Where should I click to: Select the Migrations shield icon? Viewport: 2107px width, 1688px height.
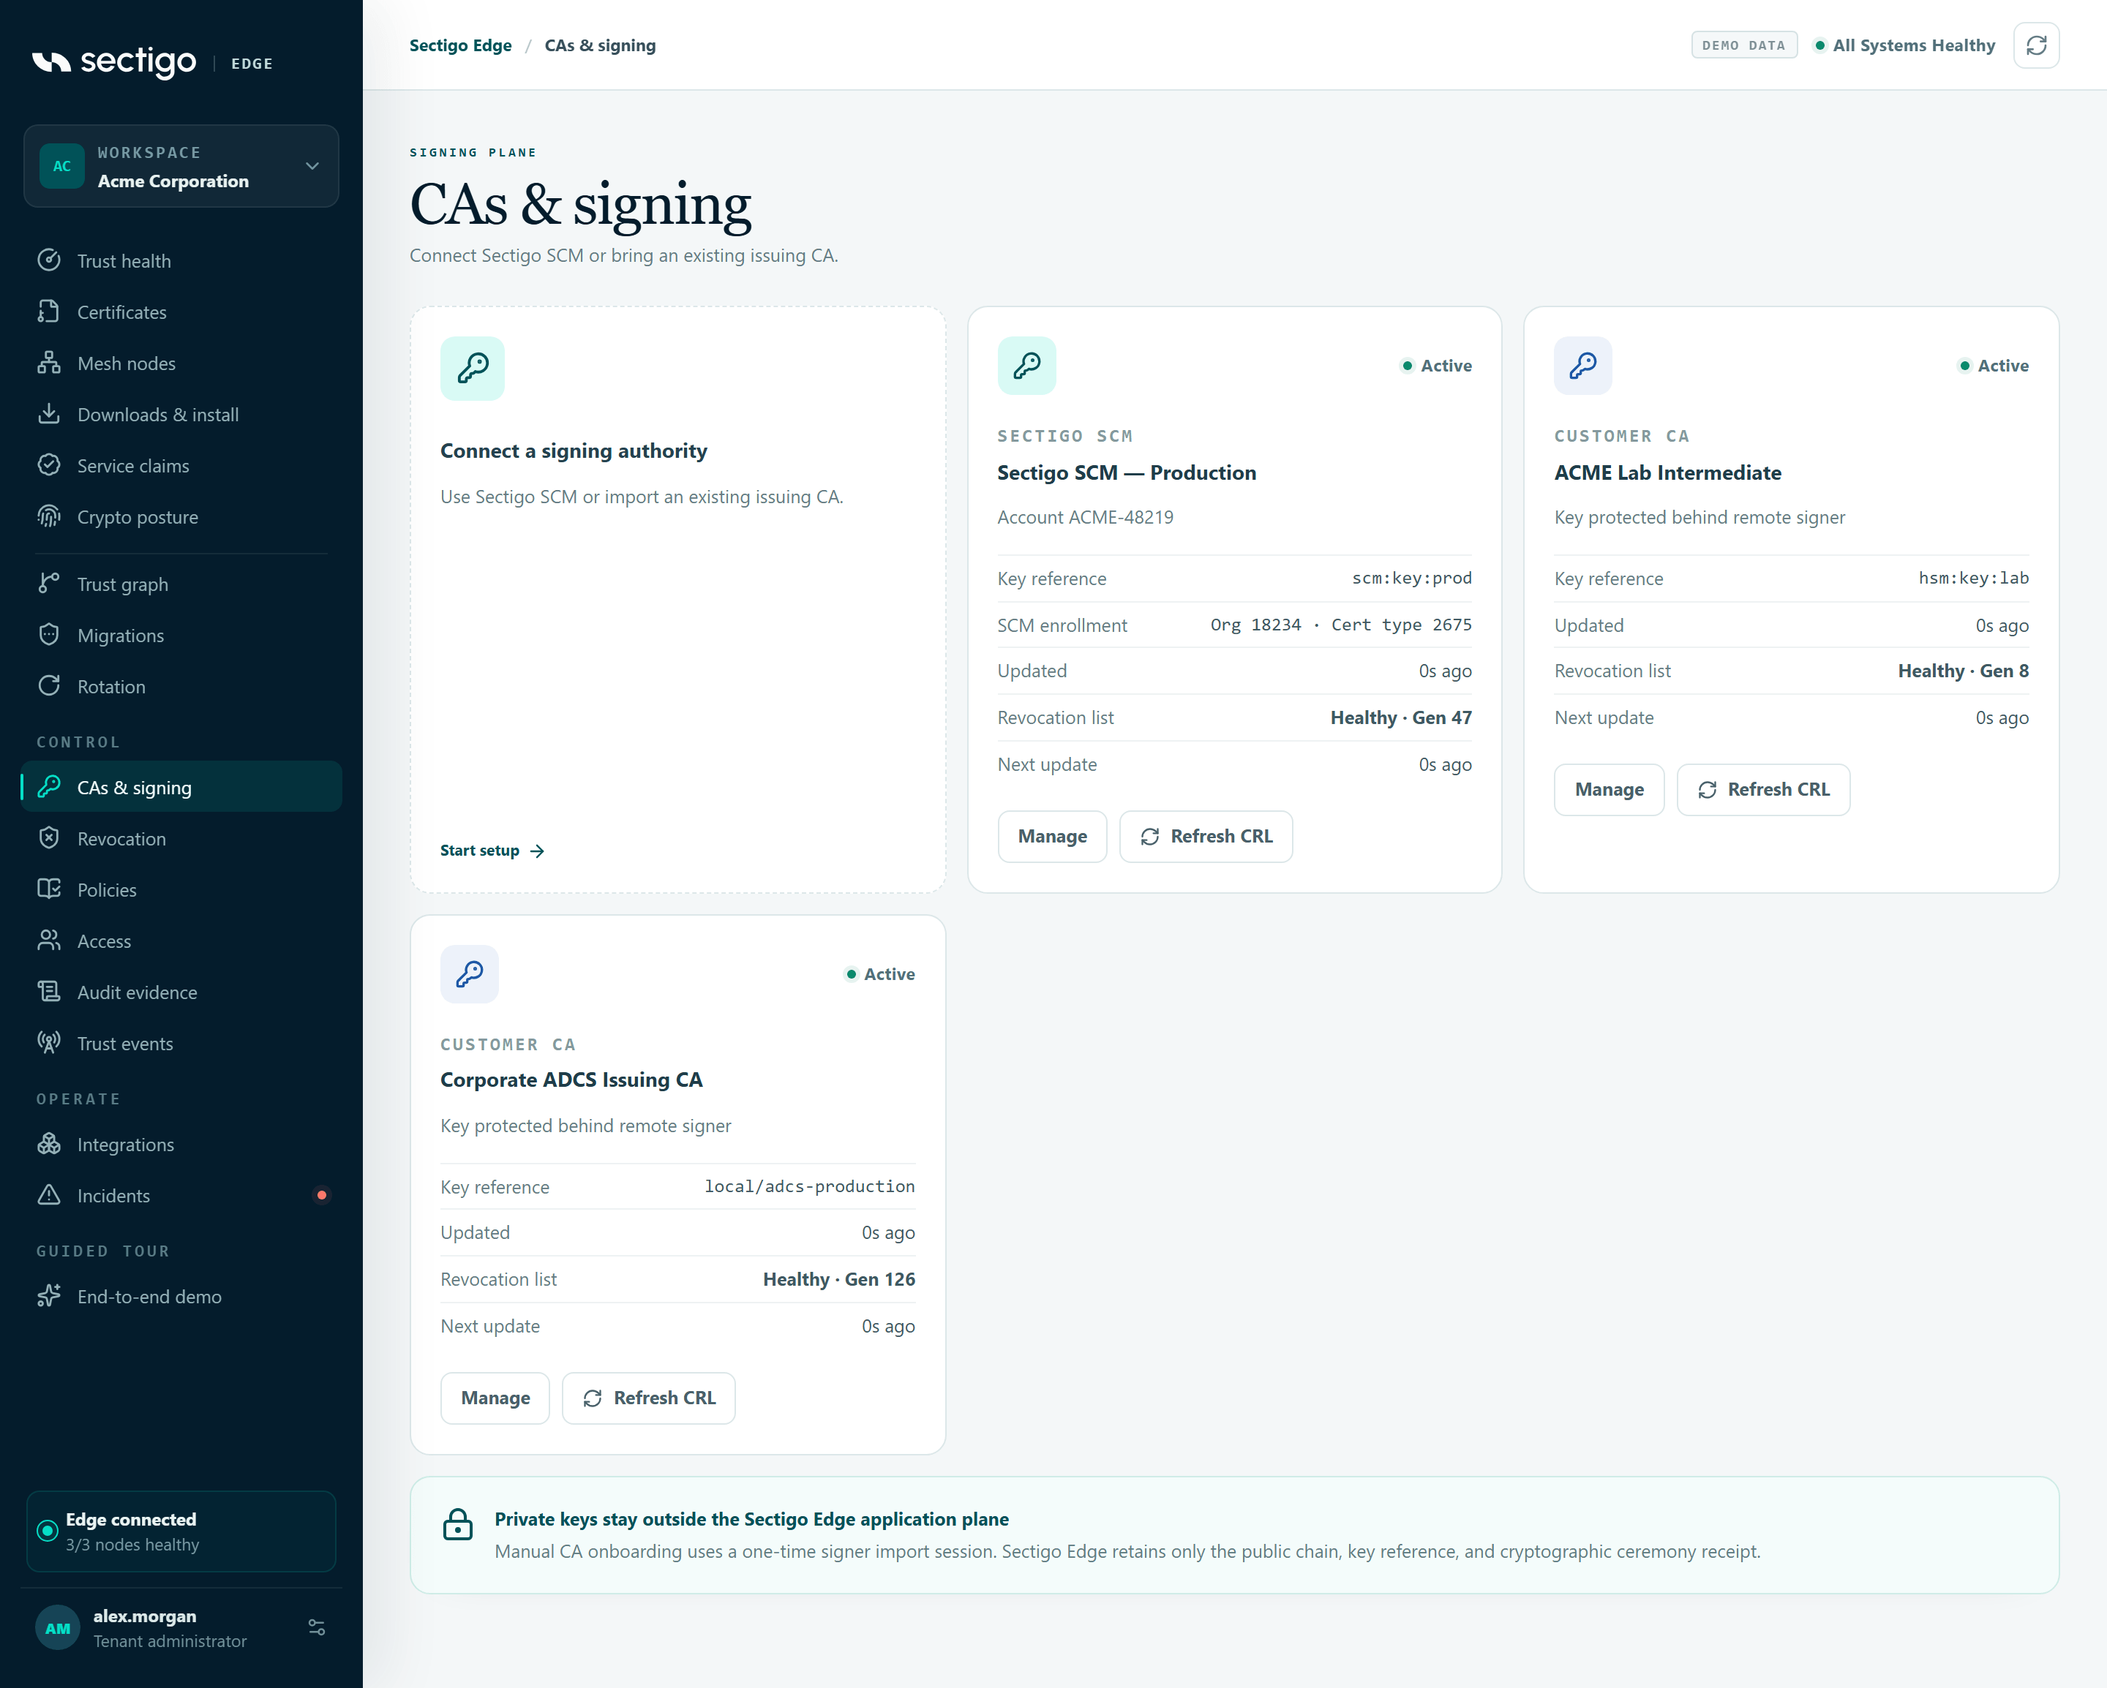(x=49, y=635)
